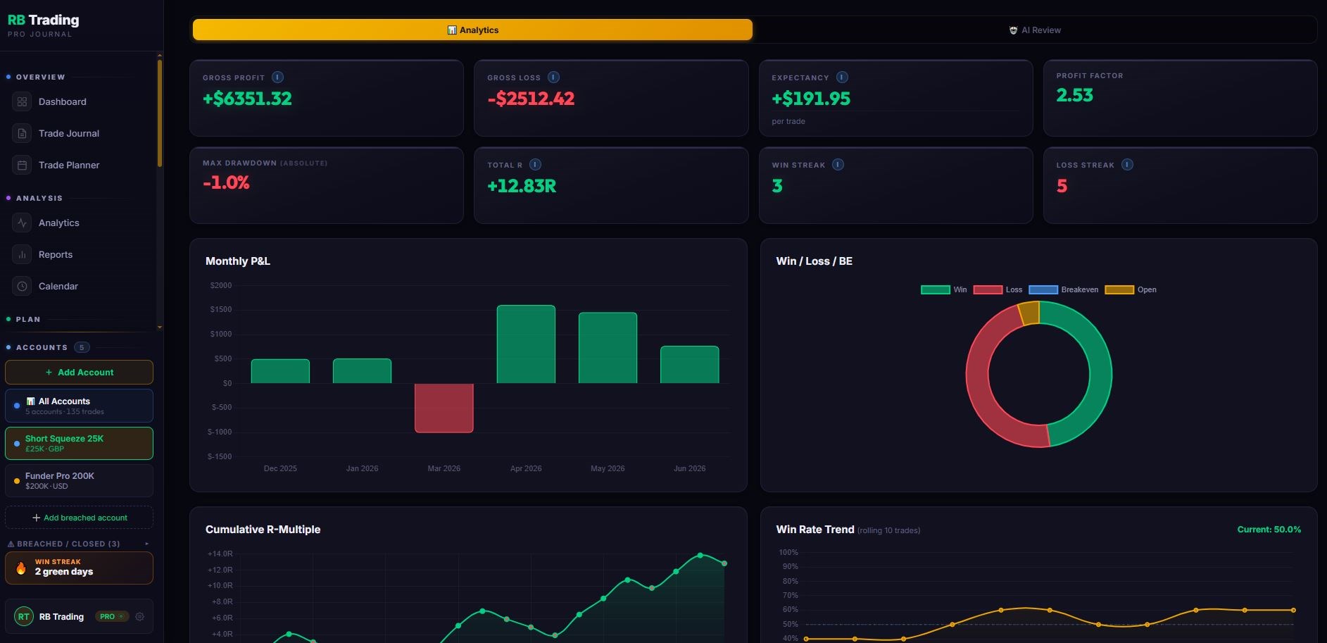Viewport: 1327px width, 643px height.
Task: Select All Accounts entry
Action: [79, 406]
